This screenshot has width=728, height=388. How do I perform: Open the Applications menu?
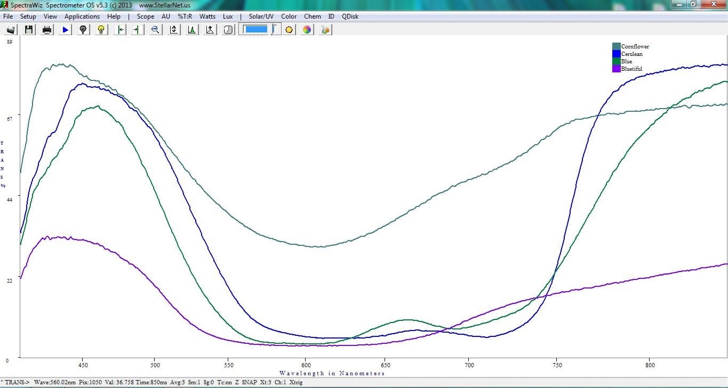(x=82, y=16)
